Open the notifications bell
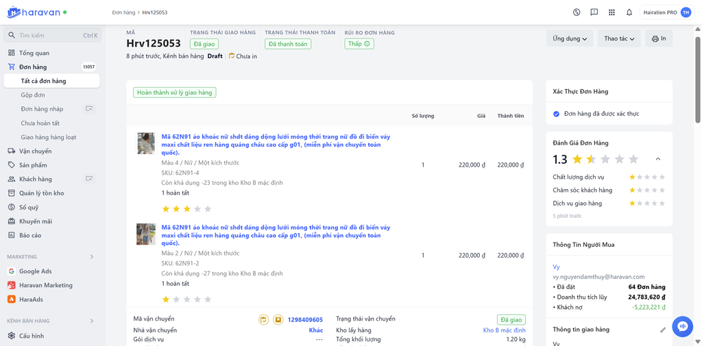The width and height of the screenshot is (702, 346). 629,12
